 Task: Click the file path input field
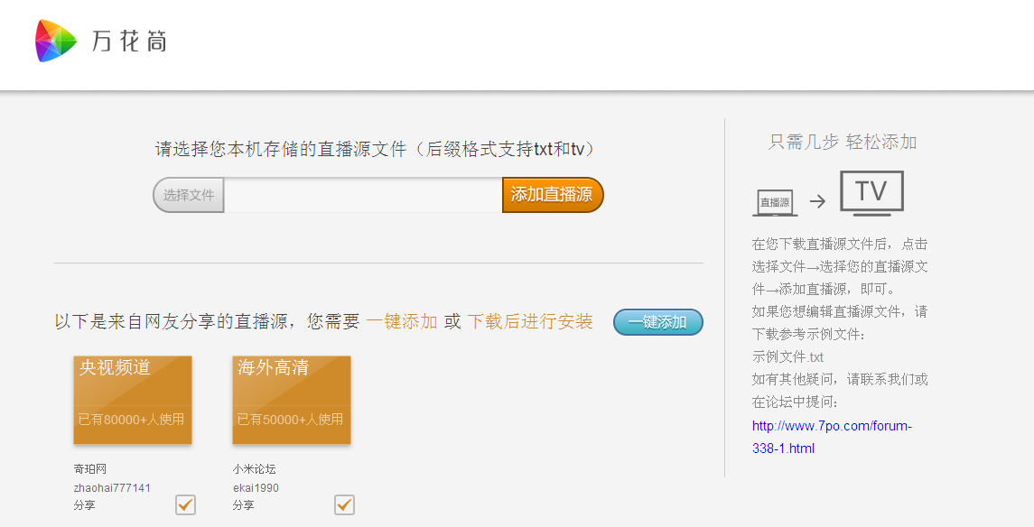point(363,195)
